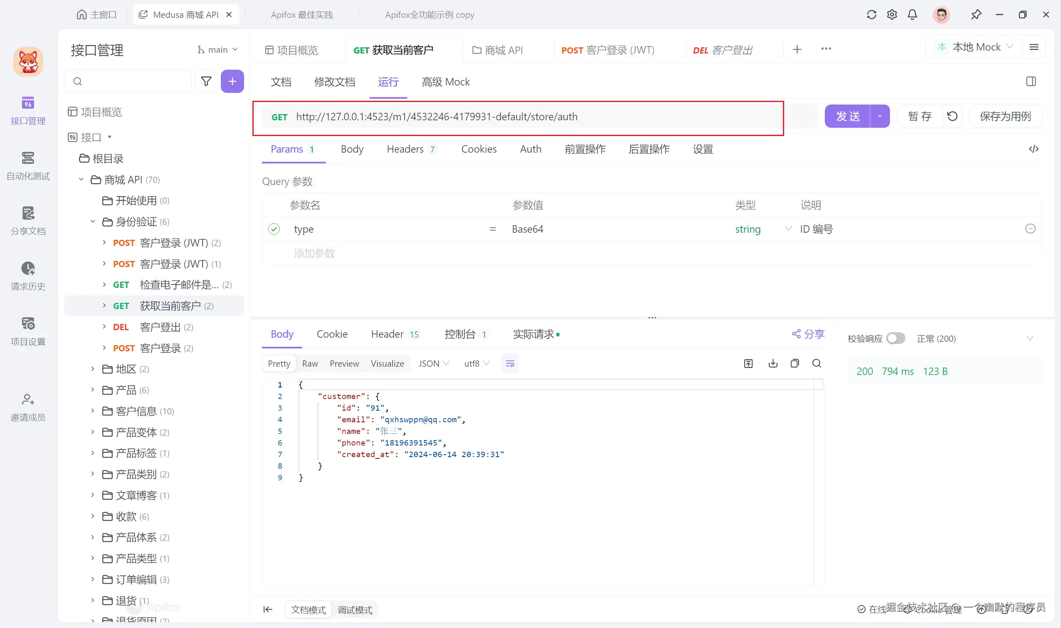Search within the response body
The height and width of the screenshot is (628, 1061).
coord(817,363)
